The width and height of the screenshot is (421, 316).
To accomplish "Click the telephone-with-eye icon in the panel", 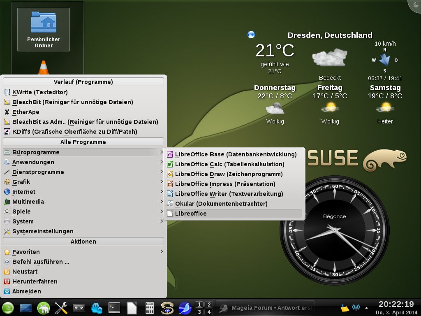I will [x=167, y=308].
